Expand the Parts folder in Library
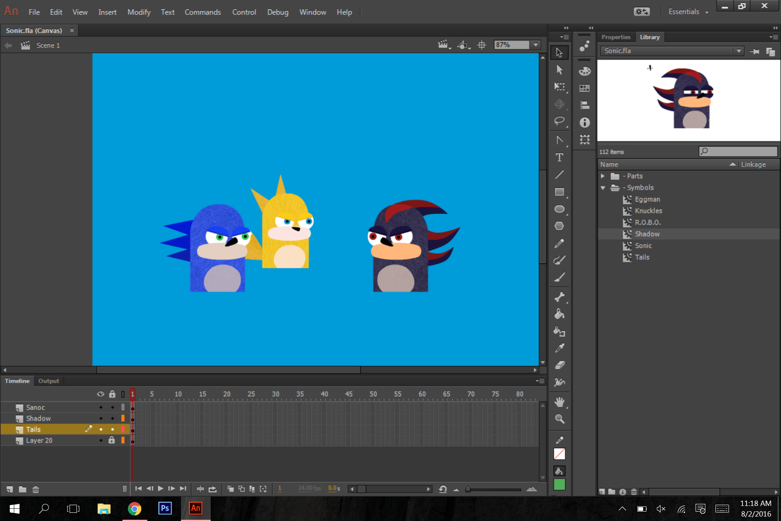This screenshot has height=521, width=781. [603, 176]
